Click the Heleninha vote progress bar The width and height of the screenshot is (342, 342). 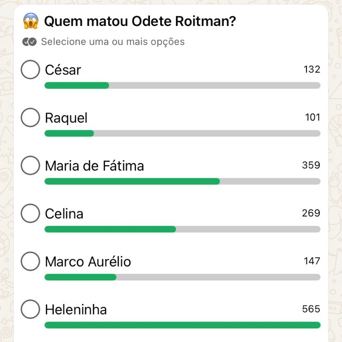click(182, 325)
